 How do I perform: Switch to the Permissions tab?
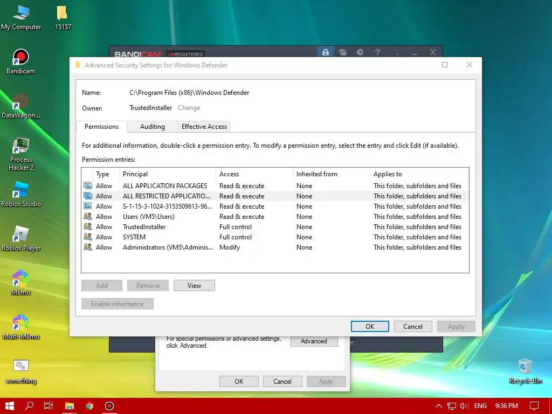point(101,126)
